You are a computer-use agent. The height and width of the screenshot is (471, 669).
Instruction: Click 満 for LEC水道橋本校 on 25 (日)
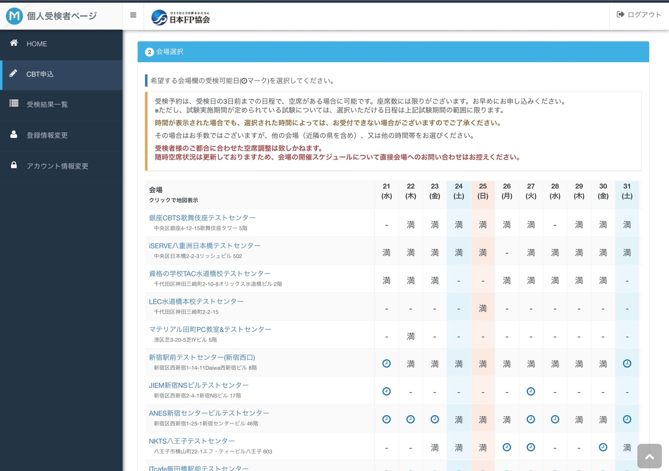[x=483, y=308]
